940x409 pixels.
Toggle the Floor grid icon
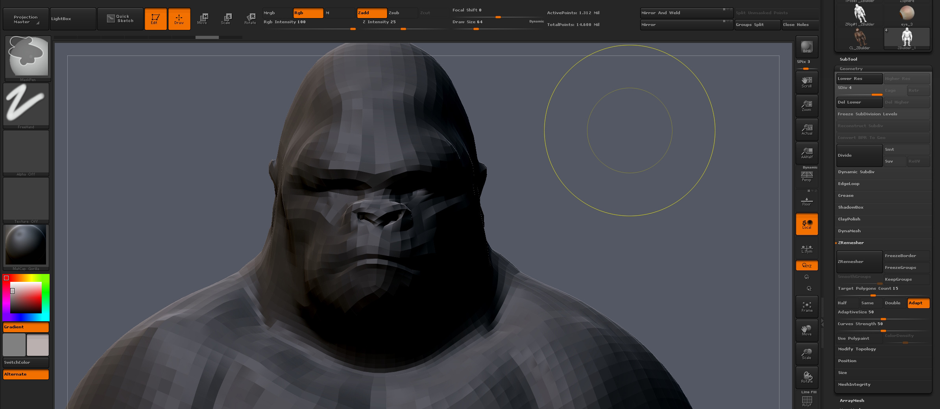point(807,201)
